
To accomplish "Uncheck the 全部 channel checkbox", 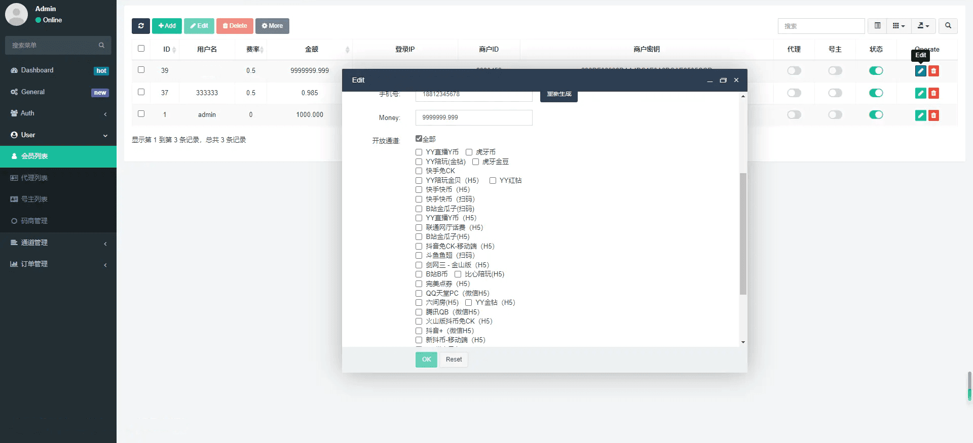I will [x=419, y=139].
